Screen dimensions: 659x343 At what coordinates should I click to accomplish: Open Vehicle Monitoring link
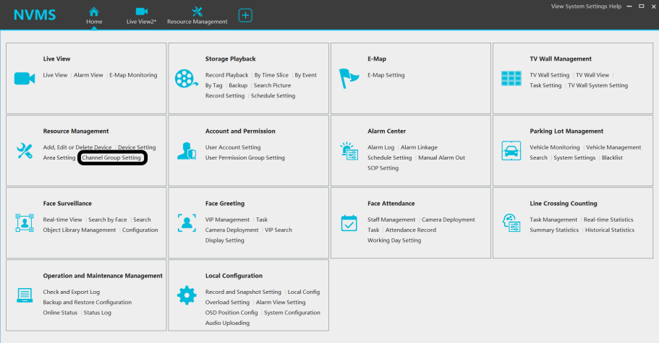click(x=555, y=147)
